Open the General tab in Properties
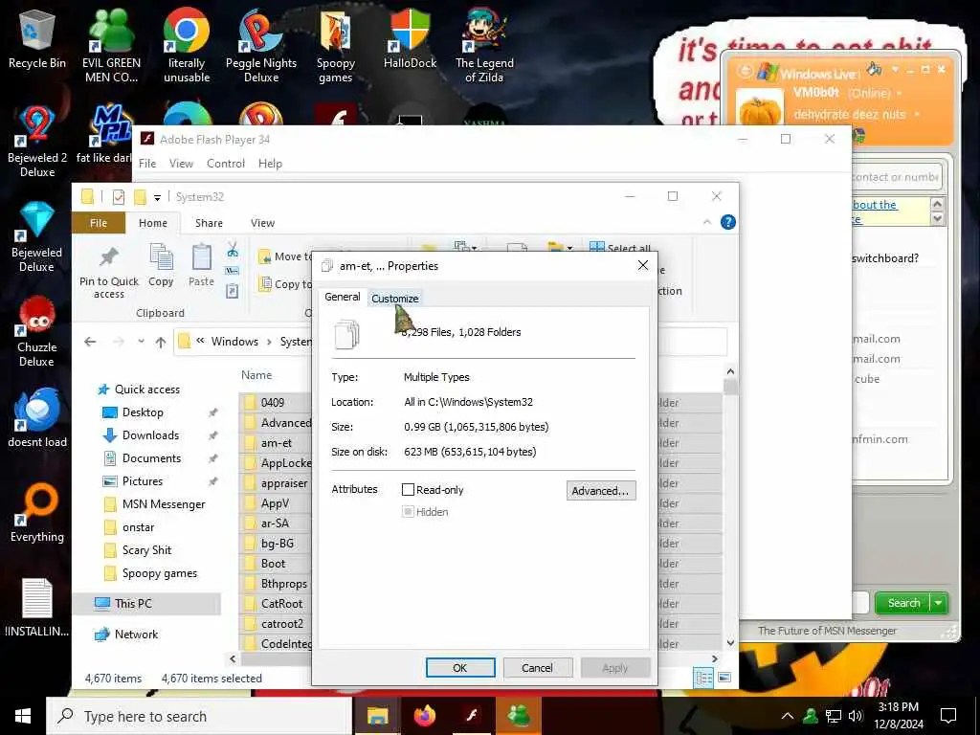 (x=342, y=297)
